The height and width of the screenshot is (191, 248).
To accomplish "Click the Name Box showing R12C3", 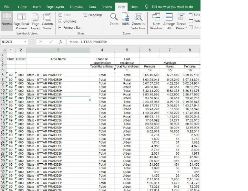I will pyautogui.click(x=12, y=42).
